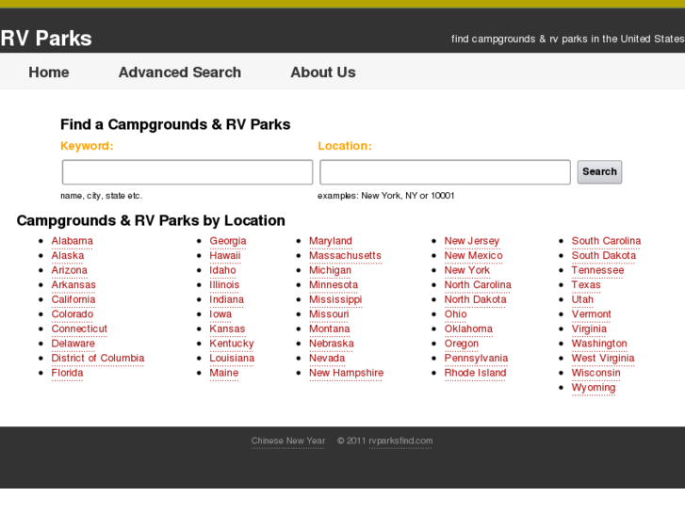This screenshot has width=685, height=513.
Task: Select the Washington link
Action: [599, 344]
